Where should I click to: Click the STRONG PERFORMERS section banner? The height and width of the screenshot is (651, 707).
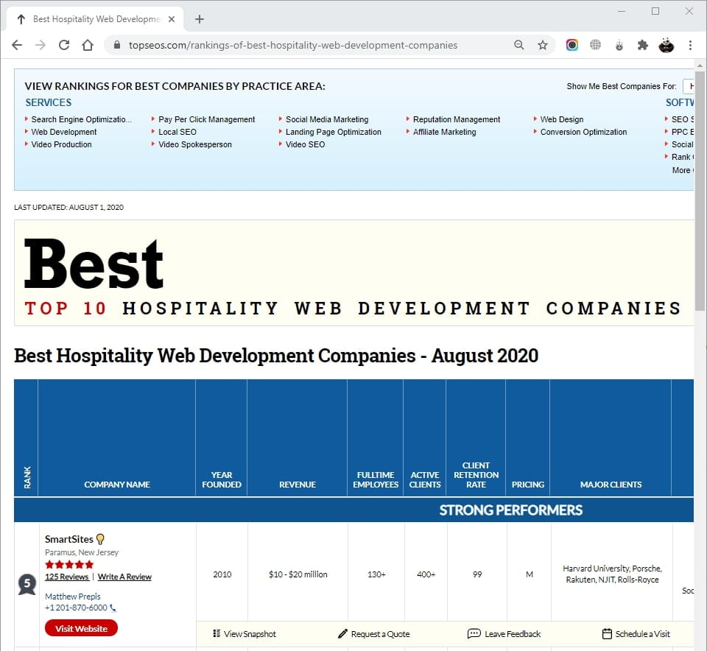354,510
